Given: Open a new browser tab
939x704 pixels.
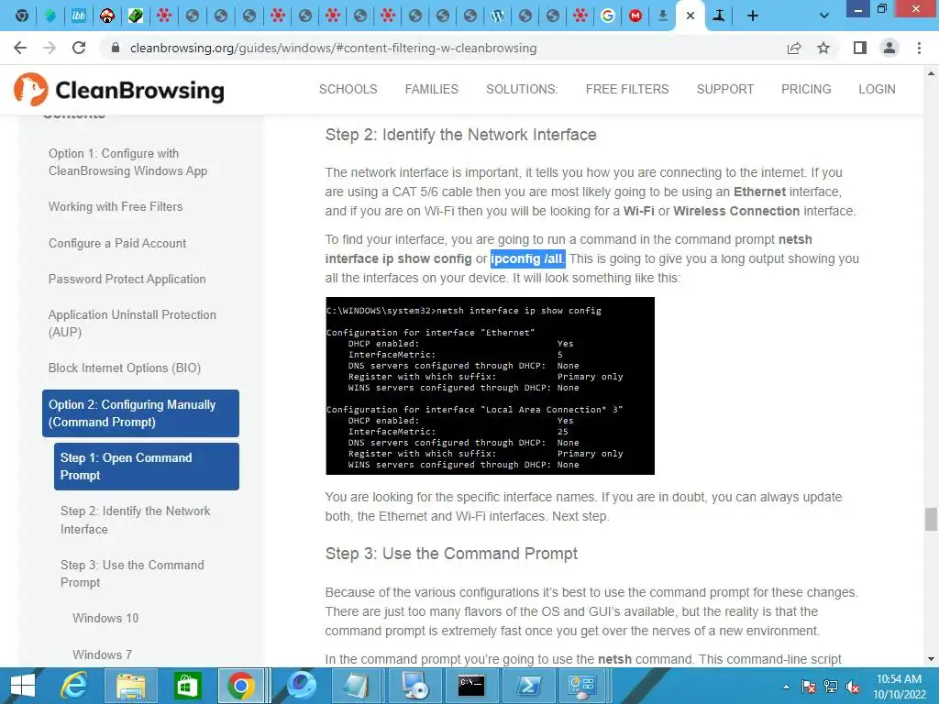Looking at the screenshot, I should coord(753,16).
